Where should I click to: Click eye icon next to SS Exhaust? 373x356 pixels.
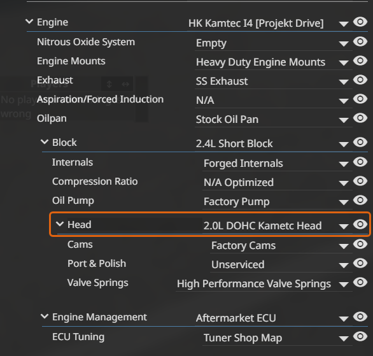[x=360, y=80]
